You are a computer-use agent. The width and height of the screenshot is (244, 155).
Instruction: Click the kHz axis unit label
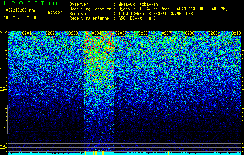[x=3, y=31]
